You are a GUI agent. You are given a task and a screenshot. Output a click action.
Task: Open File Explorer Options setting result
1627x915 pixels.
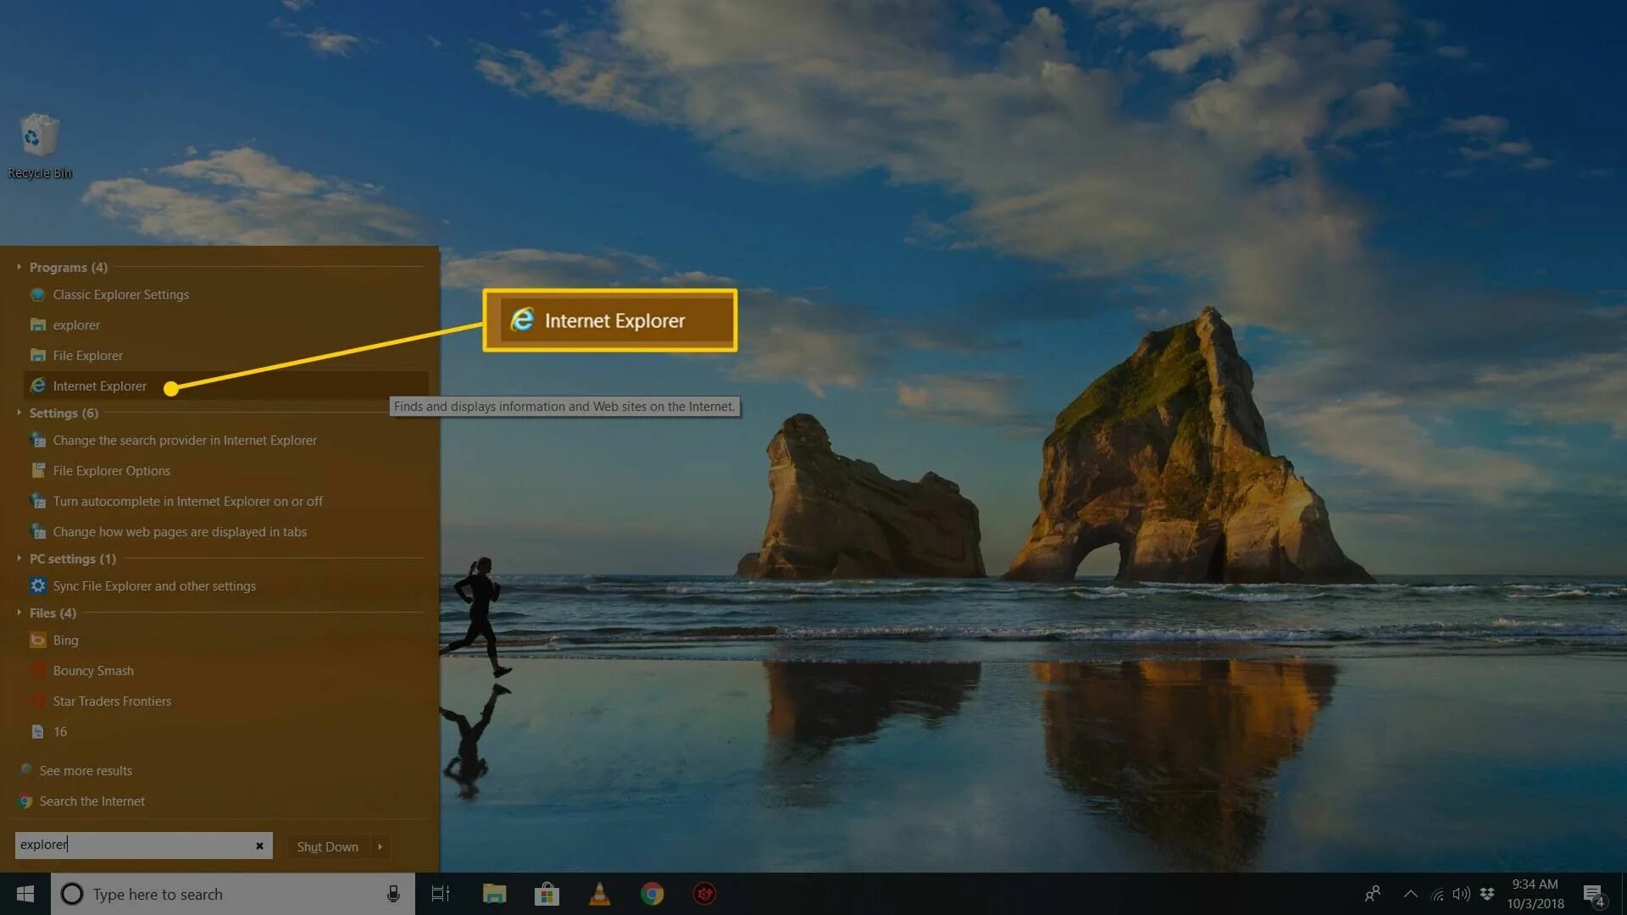pos(111,471)
